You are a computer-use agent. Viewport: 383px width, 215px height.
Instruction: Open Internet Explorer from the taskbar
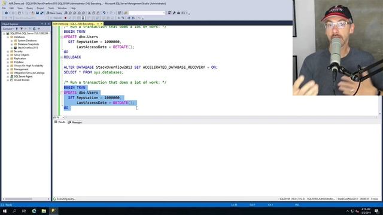(34, 211)
